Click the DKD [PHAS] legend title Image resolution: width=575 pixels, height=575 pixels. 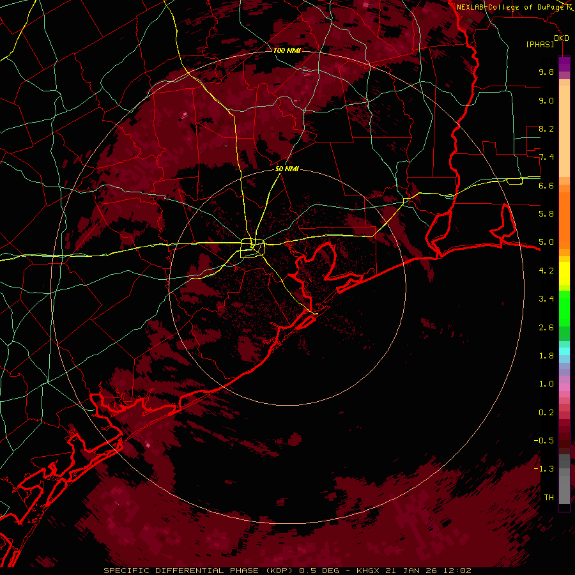coord(547,41)
